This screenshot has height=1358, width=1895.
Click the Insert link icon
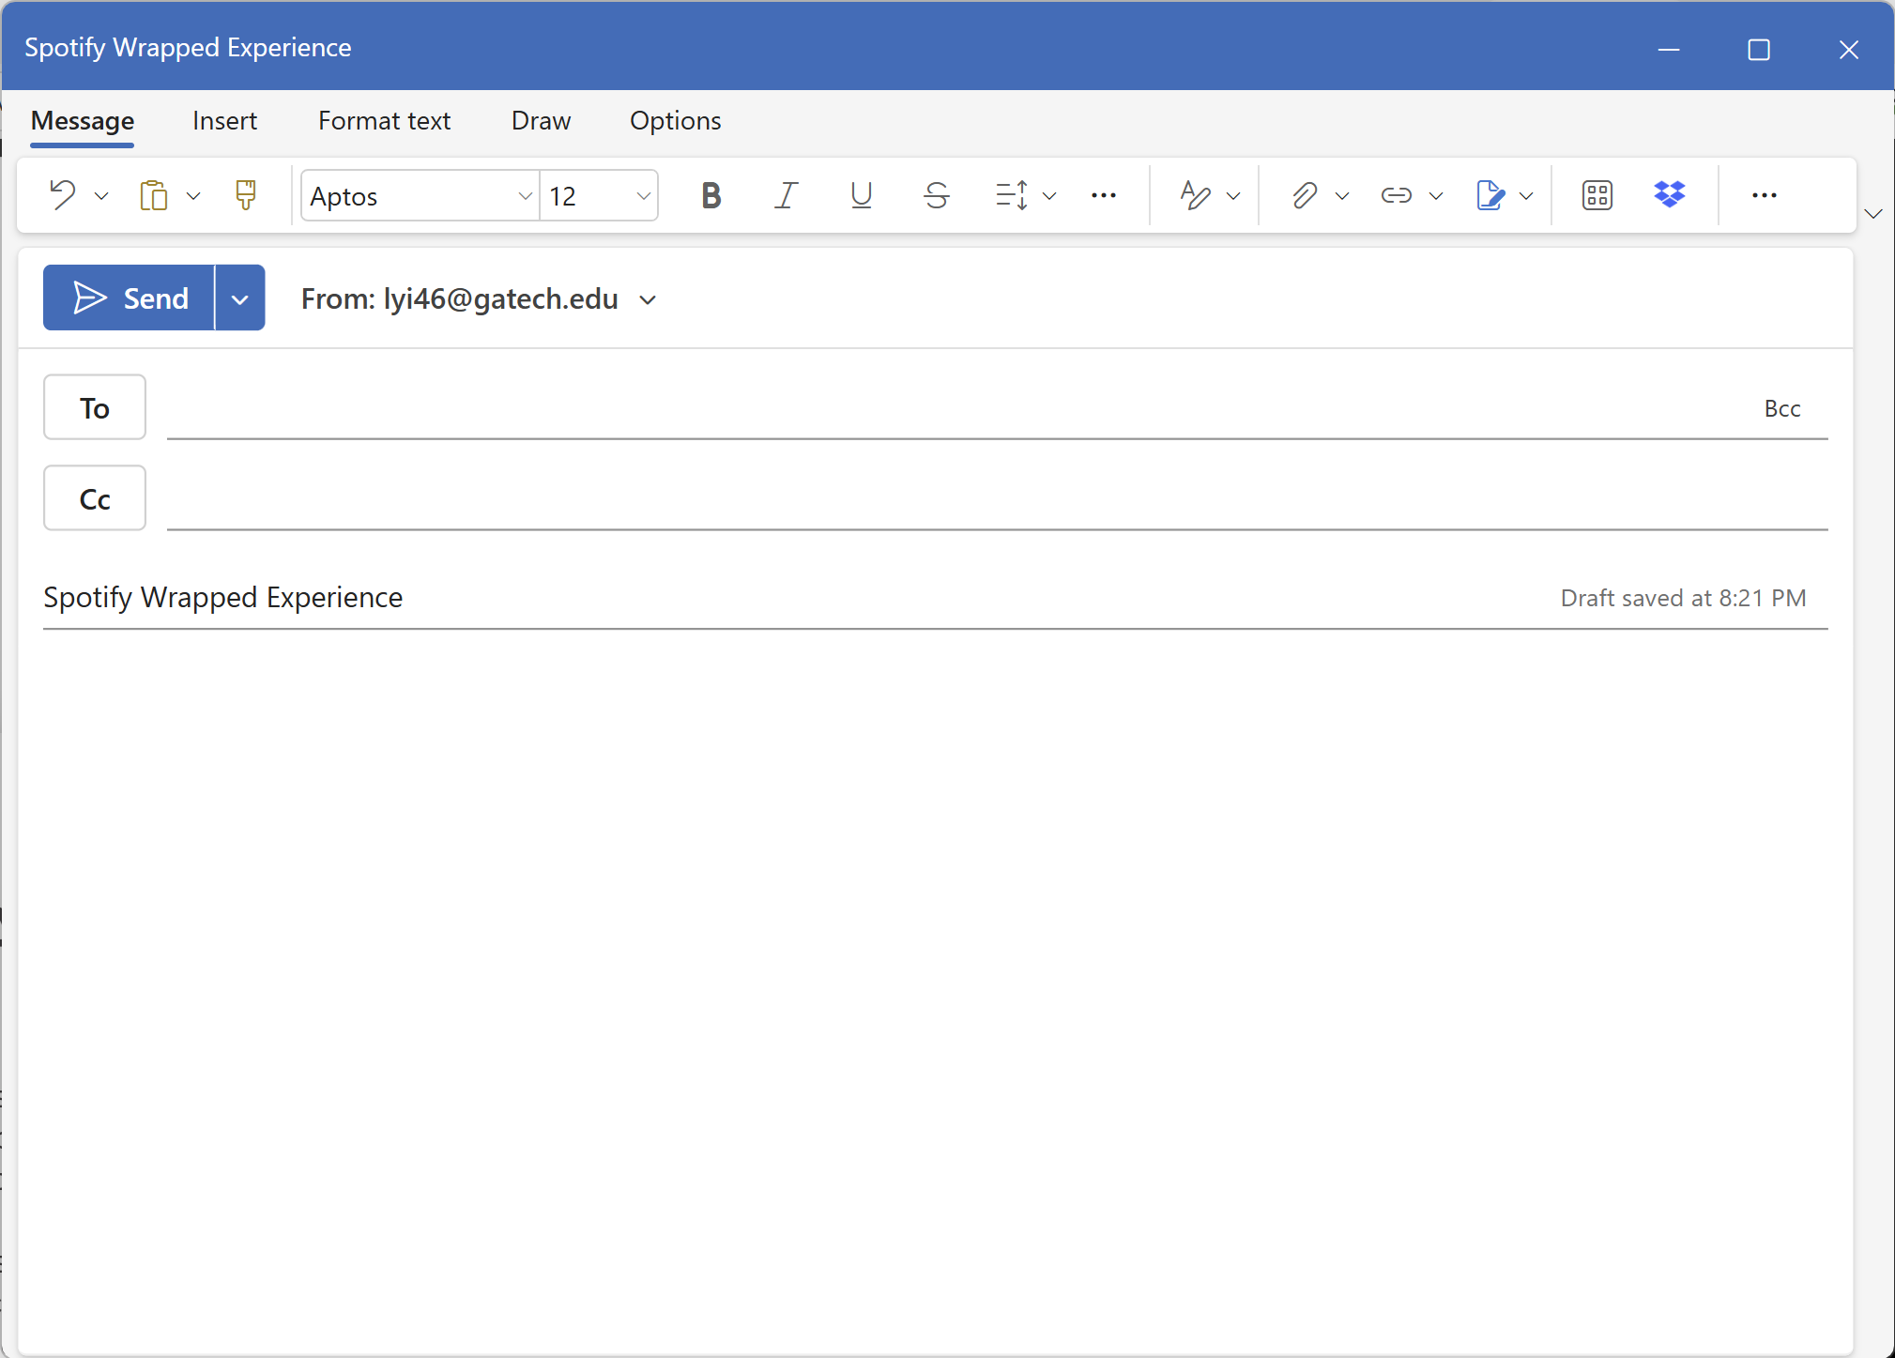1396,195
